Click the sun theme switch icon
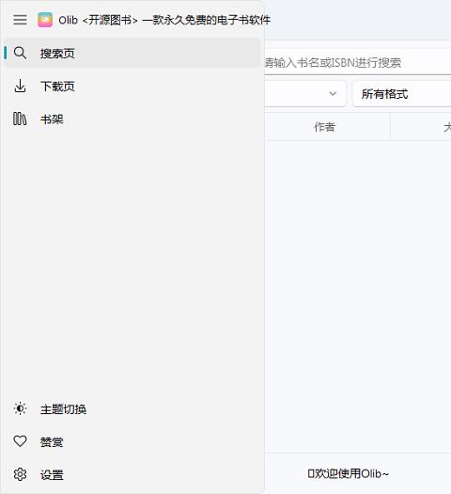Viewport: 451px width, 494px height. (20, 408)
